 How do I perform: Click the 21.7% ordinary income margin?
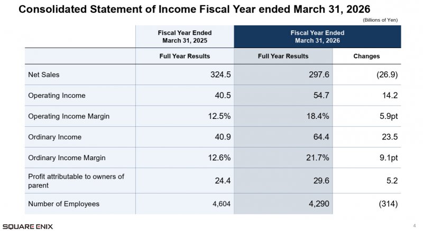pos(318,158)
